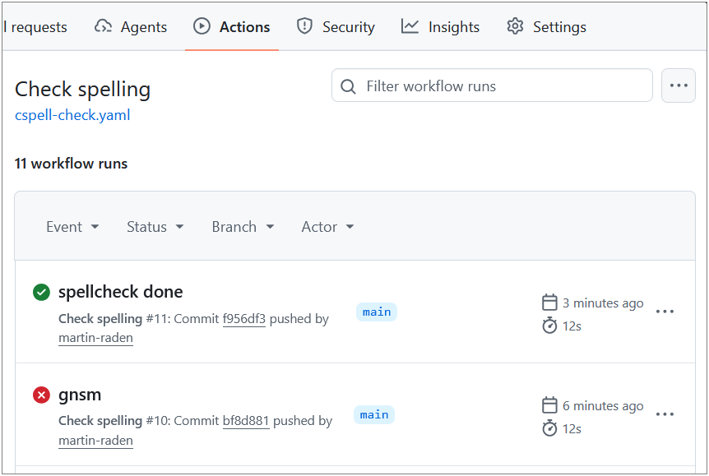The height and width of the screenshot is (476, 709).
Task: Select the Agents section icon
Action: [103, 26]
